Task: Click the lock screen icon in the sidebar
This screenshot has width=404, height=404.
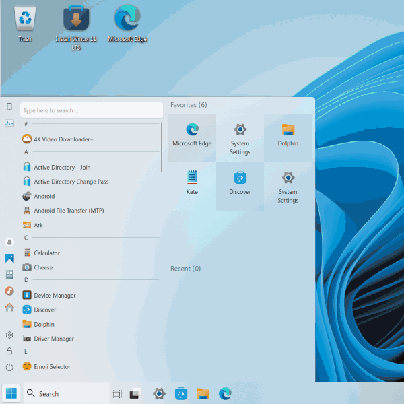Action: click(x=9, y=351)
